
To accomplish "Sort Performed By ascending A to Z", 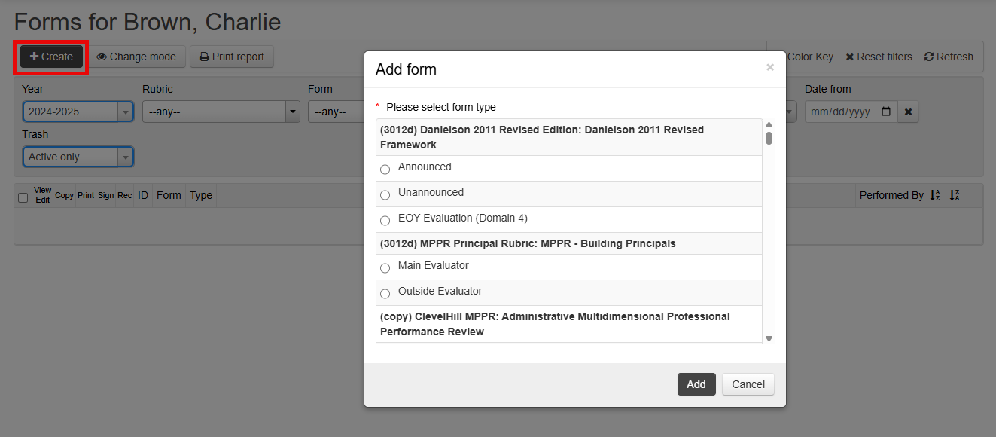I will coord(935,195).
